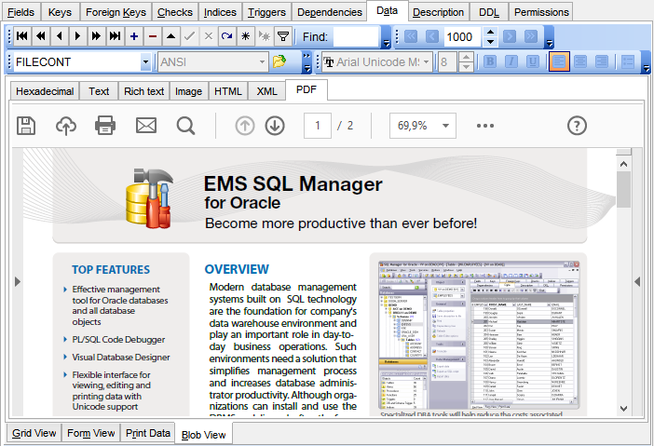
Task: Click the Find input field
Action: point(356,36)
